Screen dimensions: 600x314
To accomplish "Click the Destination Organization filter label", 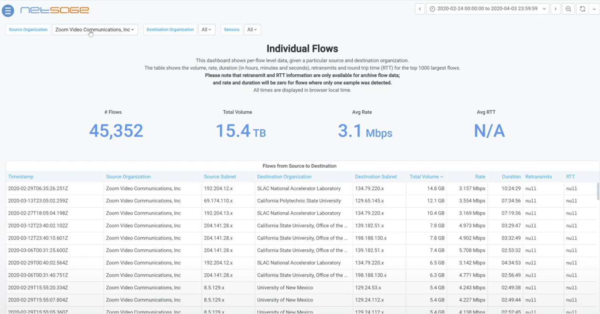I will pos(170,29).
